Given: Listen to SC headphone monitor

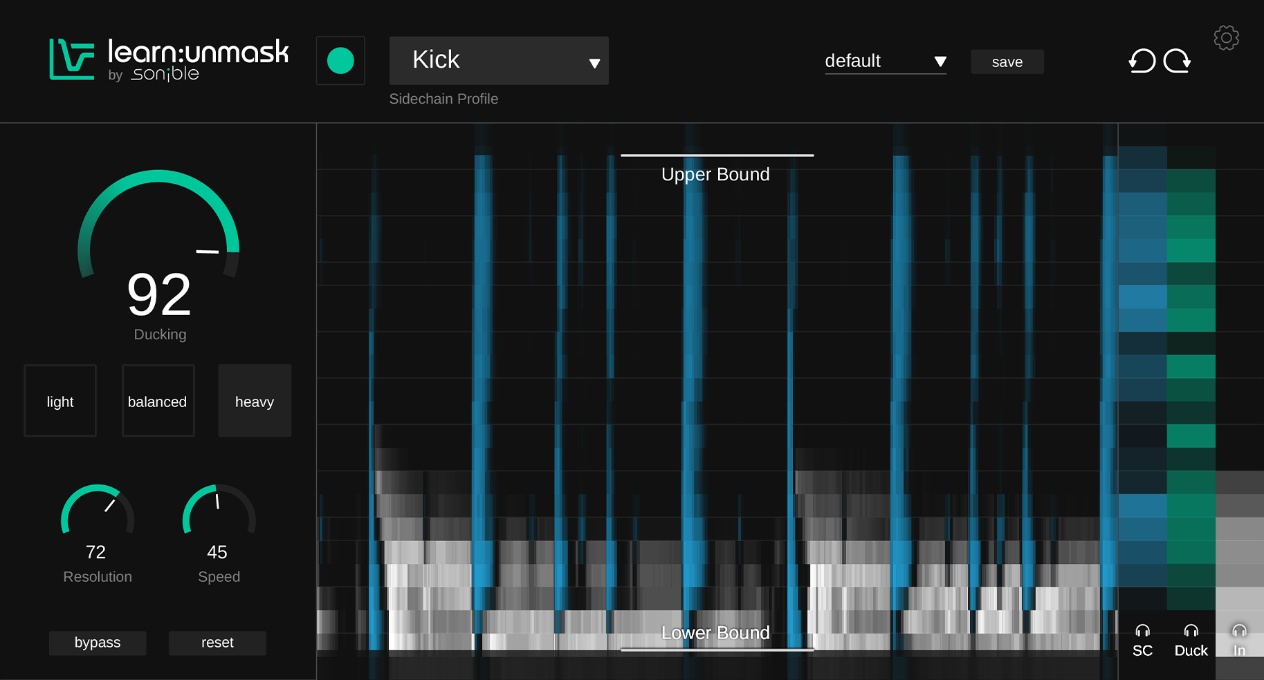Looking at the screenshot, I should pyautogui.click(x=1142, y=641).
